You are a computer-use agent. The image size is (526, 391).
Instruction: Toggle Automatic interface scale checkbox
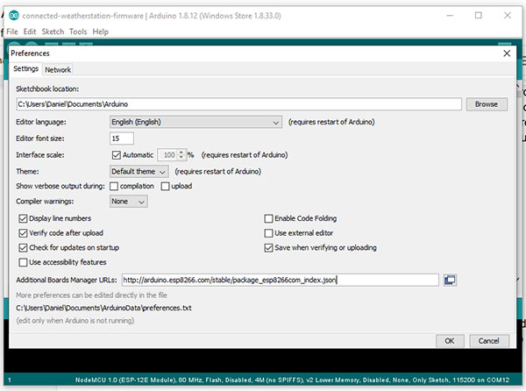117,154
